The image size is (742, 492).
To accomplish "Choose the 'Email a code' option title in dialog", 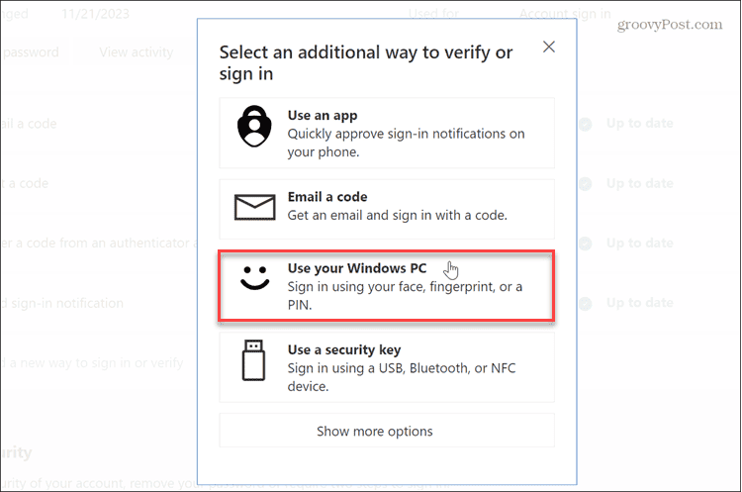I will [326, 197].
